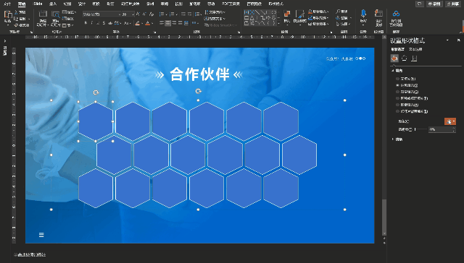Open the fill color dropdown in Format Shape
Image resolution: width=464 pixels, height=263 pixels.
(x=450, y=121)
